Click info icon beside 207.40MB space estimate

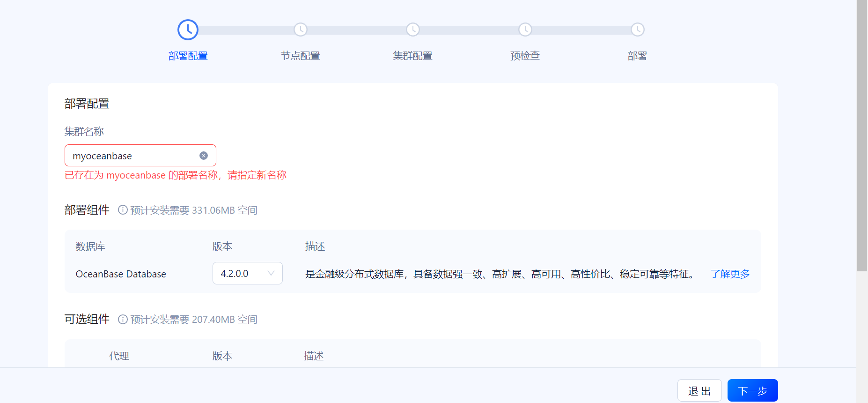[123, 319]
